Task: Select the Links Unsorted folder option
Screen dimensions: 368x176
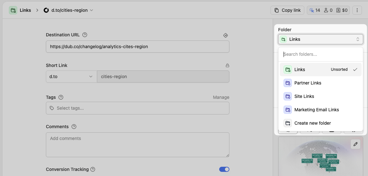Action: click(x=321, y=70)
